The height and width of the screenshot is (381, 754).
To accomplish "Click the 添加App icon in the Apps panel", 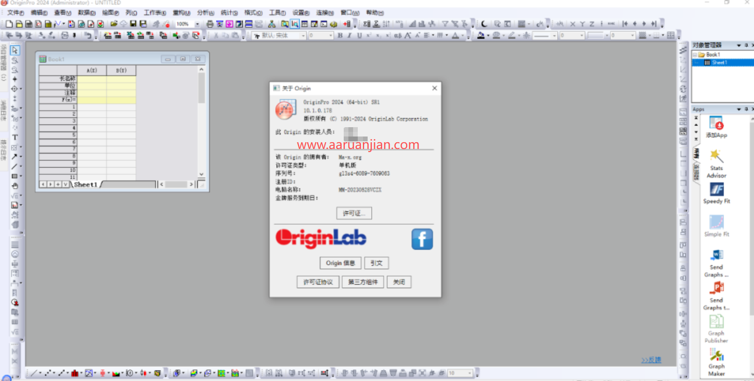I will click(x=716, y=124).
